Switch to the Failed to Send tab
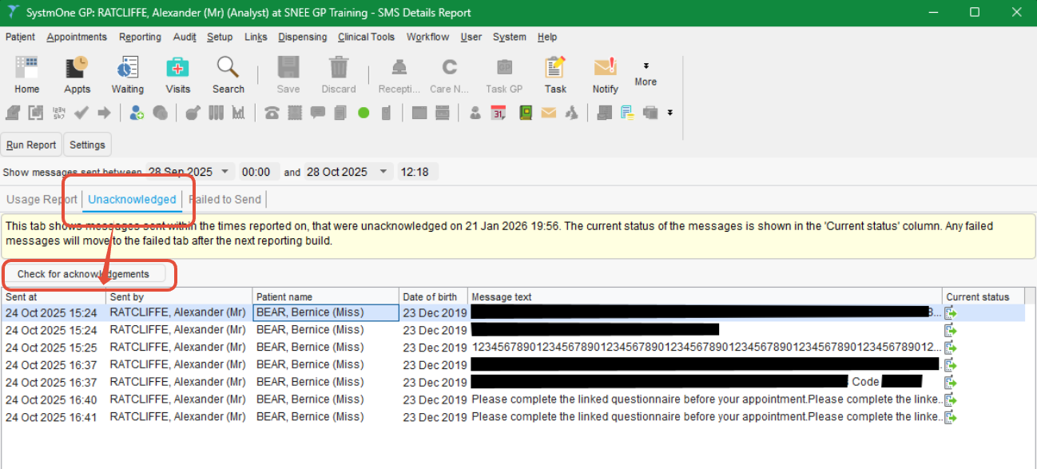The height and width of the screenshot is (469, 1037). [x=224, y=199]
